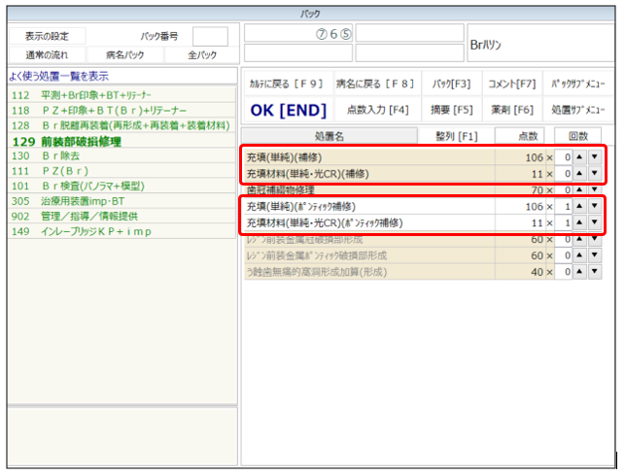The image size is (625, 475).
Task: Open コメント[F7] button
Action: pos(513,84)
